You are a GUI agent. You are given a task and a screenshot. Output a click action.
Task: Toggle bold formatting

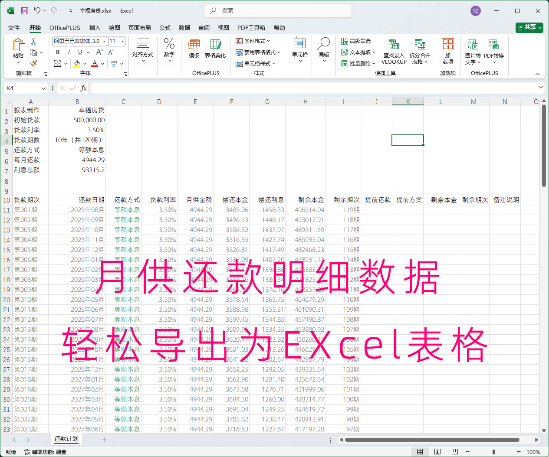[58, 52]
